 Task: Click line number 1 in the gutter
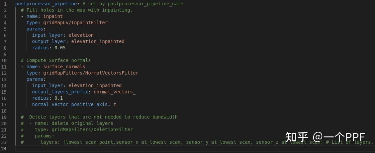click(x=5, y=4)
